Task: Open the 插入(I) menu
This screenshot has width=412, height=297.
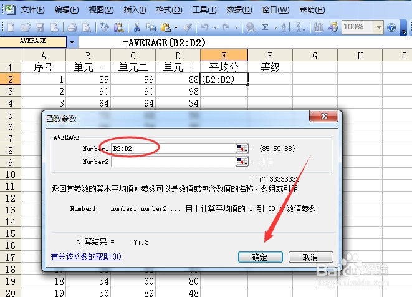Action: (x=135, y=10)
